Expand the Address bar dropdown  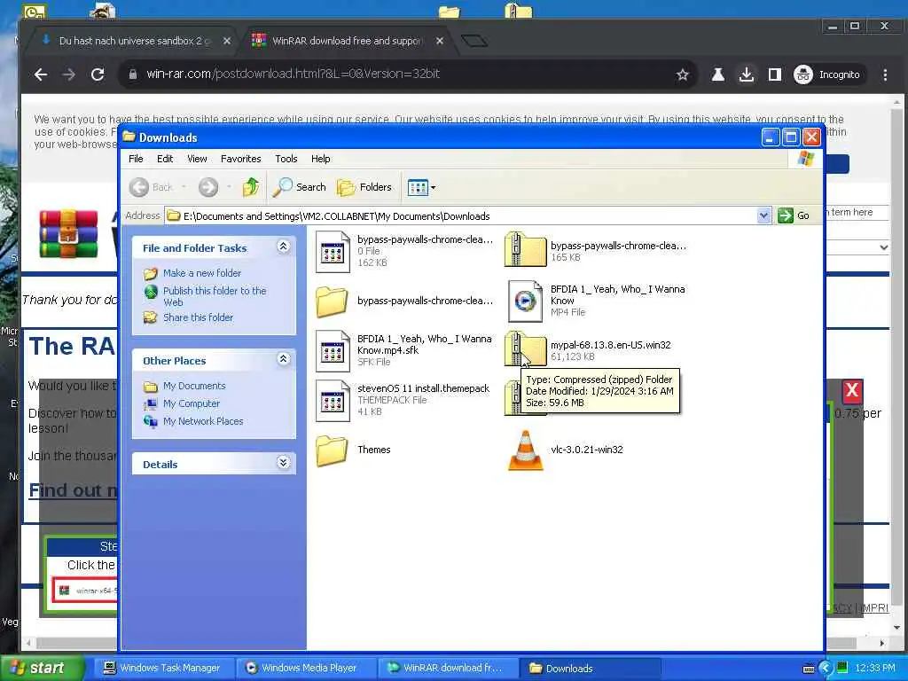[763, 216]
